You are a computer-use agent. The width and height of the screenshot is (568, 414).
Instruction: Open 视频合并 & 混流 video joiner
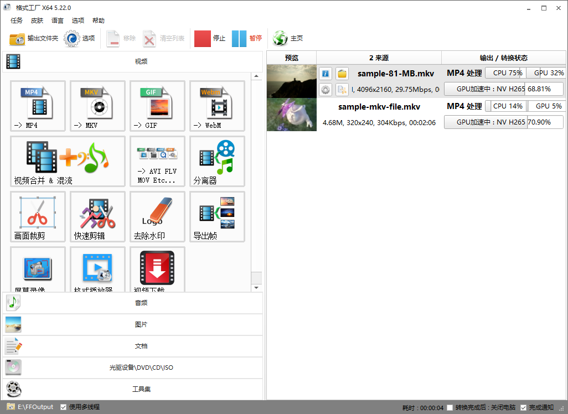click(x=68, y=161)
